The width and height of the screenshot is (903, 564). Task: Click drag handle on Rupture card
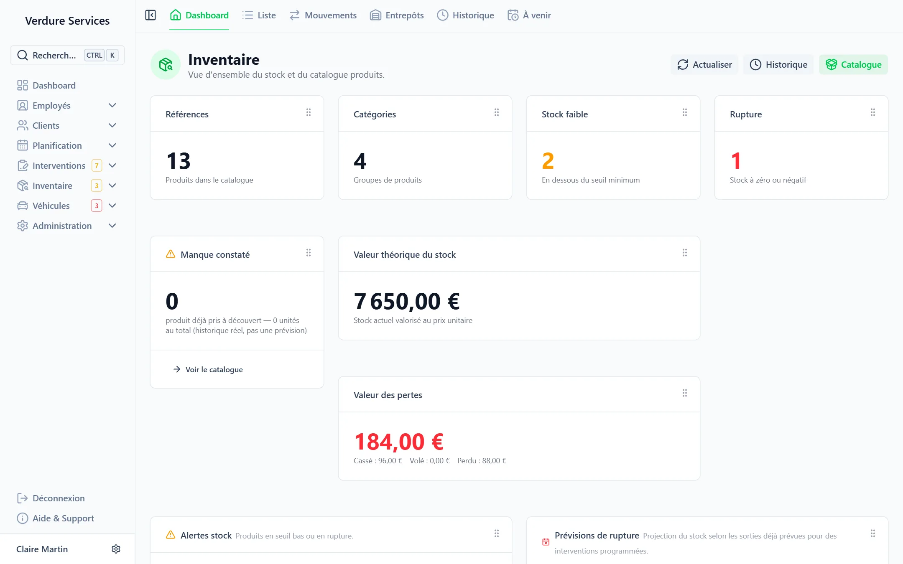tap(873, 112)
